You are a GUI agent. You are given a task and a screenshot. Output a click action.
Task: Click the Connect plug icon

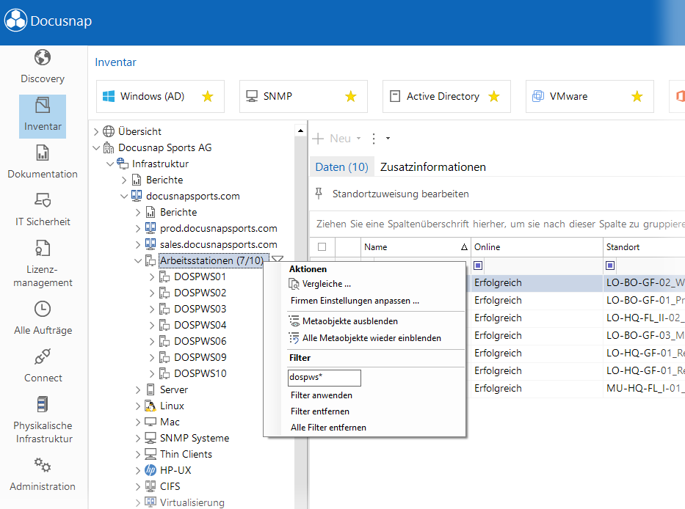(43, 356)
